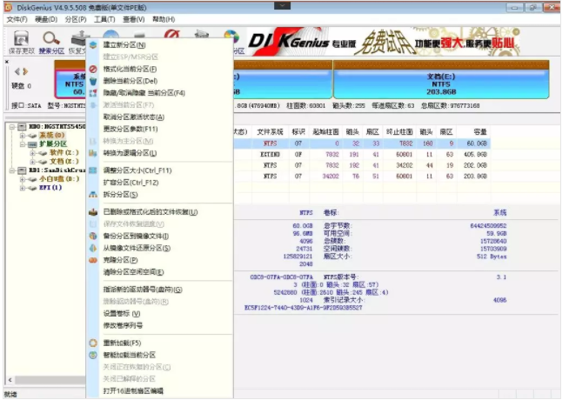Click the icon beside 调整分区大小
Image resolution: width=569 pixels, height=400 pixels.
93,170
